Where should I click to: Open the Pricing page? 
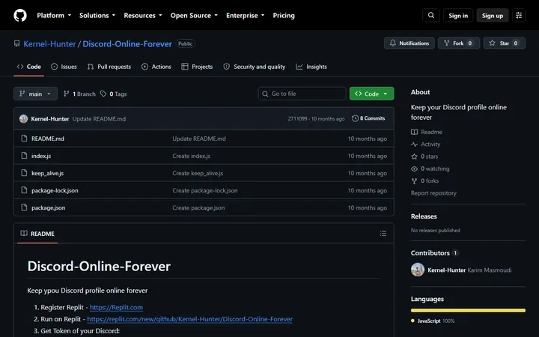click(x=284, y=16)
